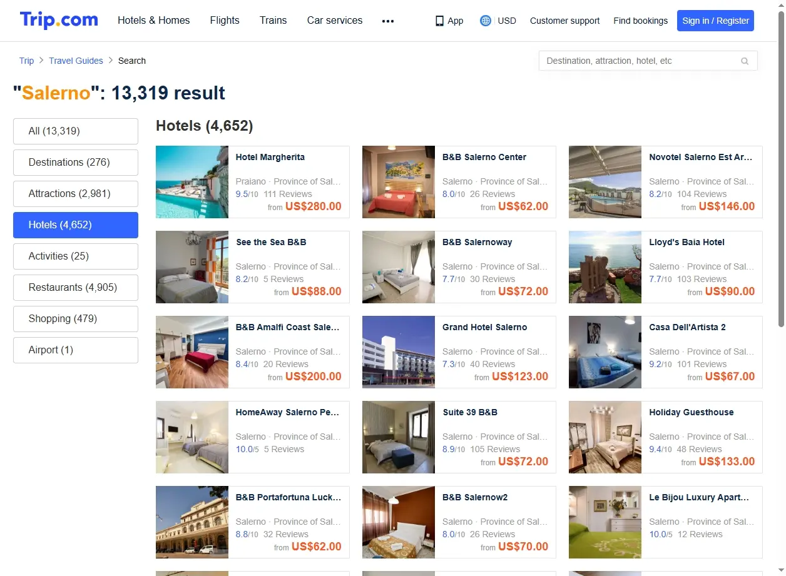Click the 111 Reviews text
This screenshot has width=786, height=576.
click(288, 194)
